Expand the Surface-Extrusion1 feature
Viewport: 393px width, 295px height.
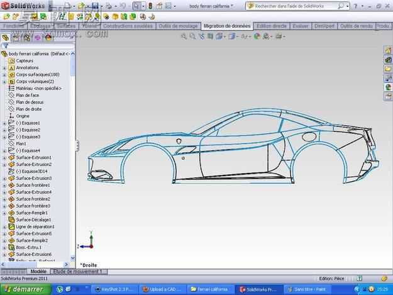click(x=4, y=158)
